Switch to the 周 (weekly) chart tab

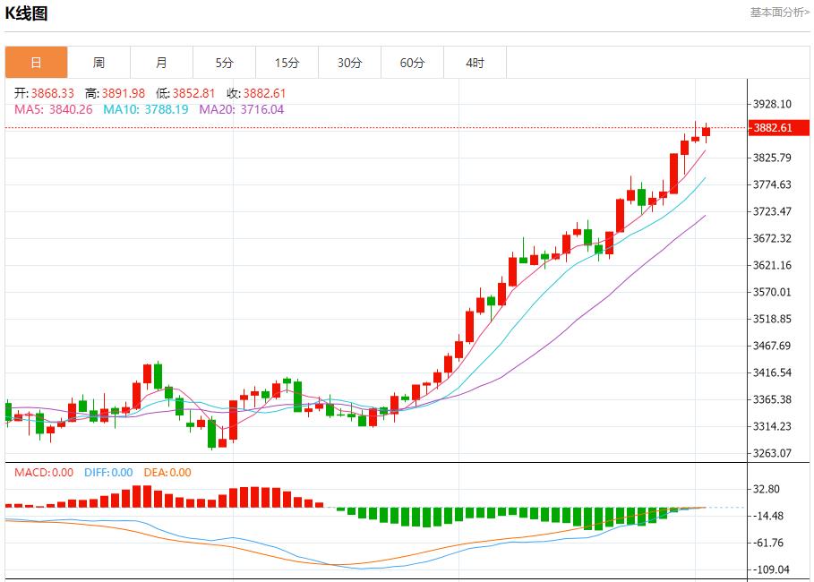(99, 63)
